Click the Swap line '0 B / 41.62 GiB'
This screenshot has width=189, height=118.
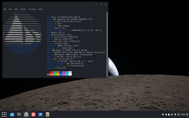coord(60,59)
